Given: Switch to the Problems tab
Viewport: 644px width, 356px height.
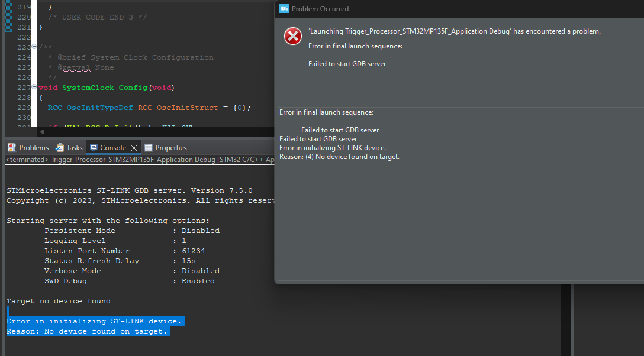Looking at the screenshot, I should [x=34, y=148].
